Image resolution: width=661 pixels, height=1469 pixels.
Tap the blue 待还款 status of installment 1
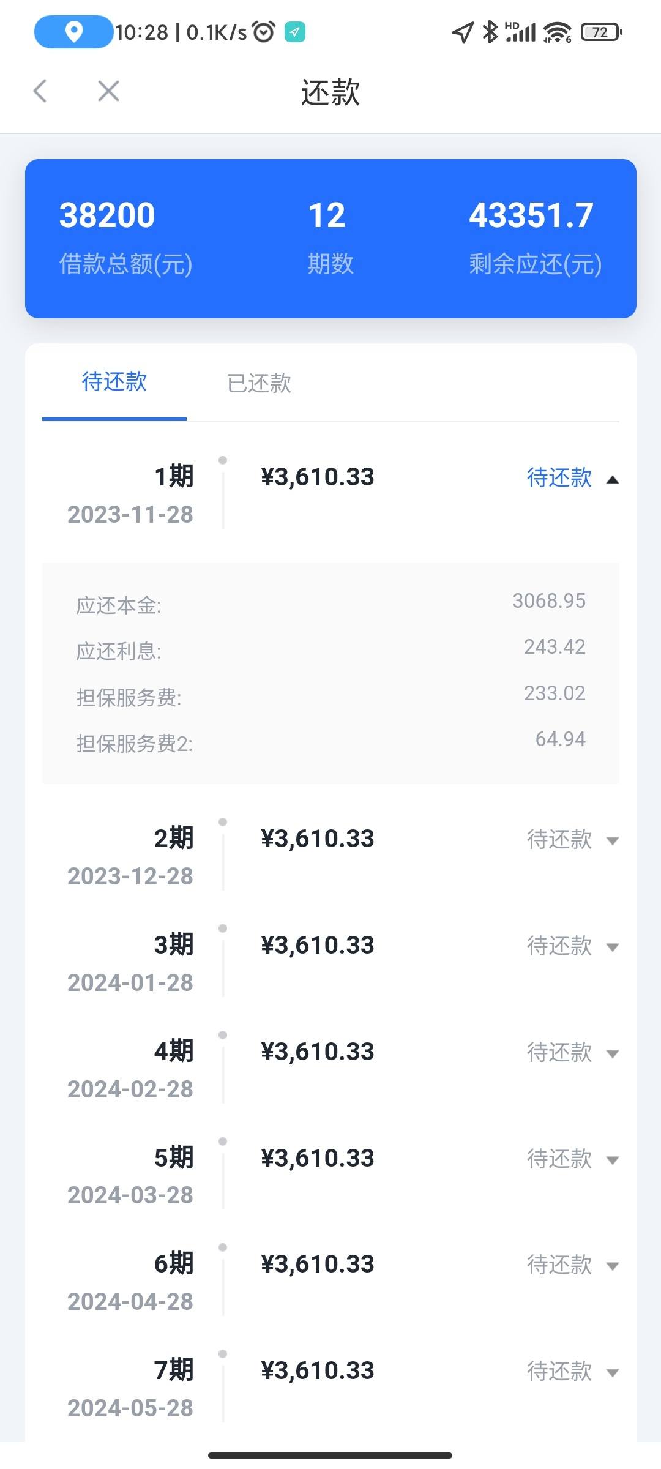(559, 477)
